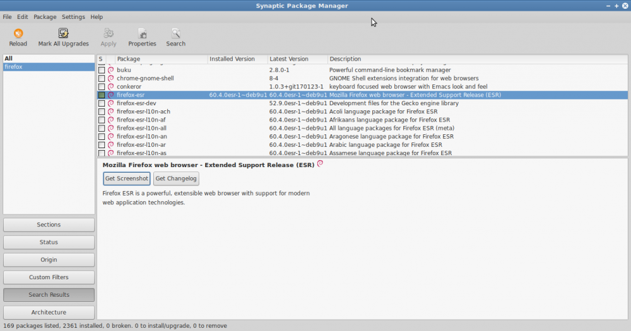Toggle the chrome-gnome-shell status checkbox
Image resolution: width=631 pixels, height=331 pixels.
point(102,78)
